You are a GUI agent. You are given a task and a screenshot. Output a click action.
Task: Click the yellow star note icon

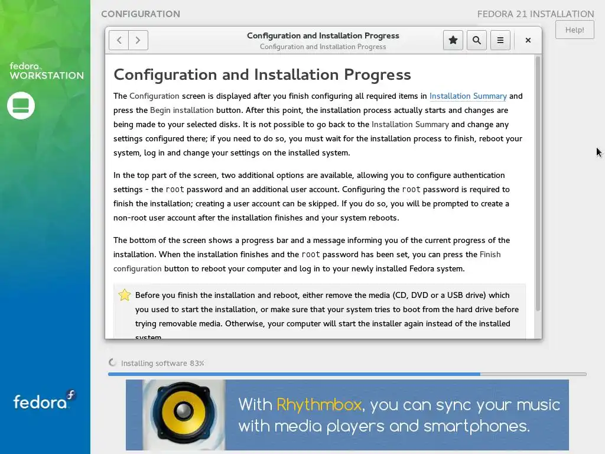(x=124, y=296)
